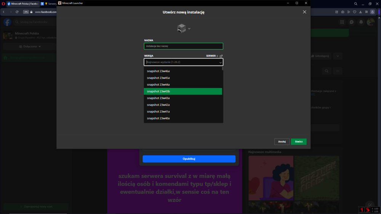The width and height of the screenshot is (381, 214).
Task: Open Facebook profile avatar menu
Action: click(x=371, y=22)
